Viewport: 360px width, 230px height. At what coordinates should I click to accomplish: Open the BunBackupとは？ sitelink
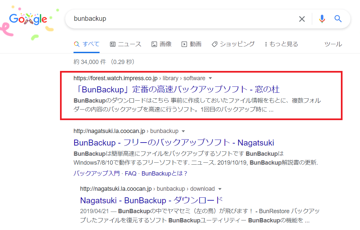pyautogui.click(x=165, y=174)
